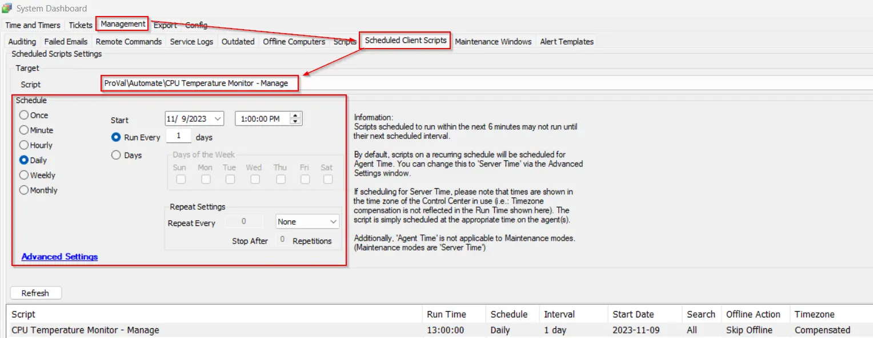Sort by the Run Time column header
873x338 pixels.
pyautogui.click(x=446, y=315)
